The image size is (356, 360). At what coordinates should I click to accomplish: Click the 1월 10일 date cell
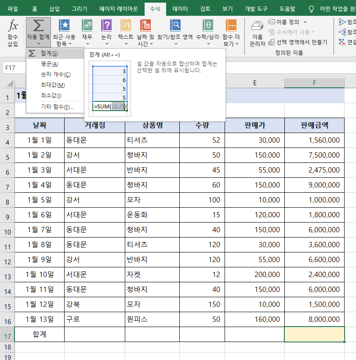coord(40,274)
